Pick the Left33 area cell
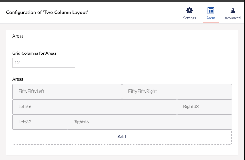The height and width of the screenshot is (160, 245). point(40,122)
